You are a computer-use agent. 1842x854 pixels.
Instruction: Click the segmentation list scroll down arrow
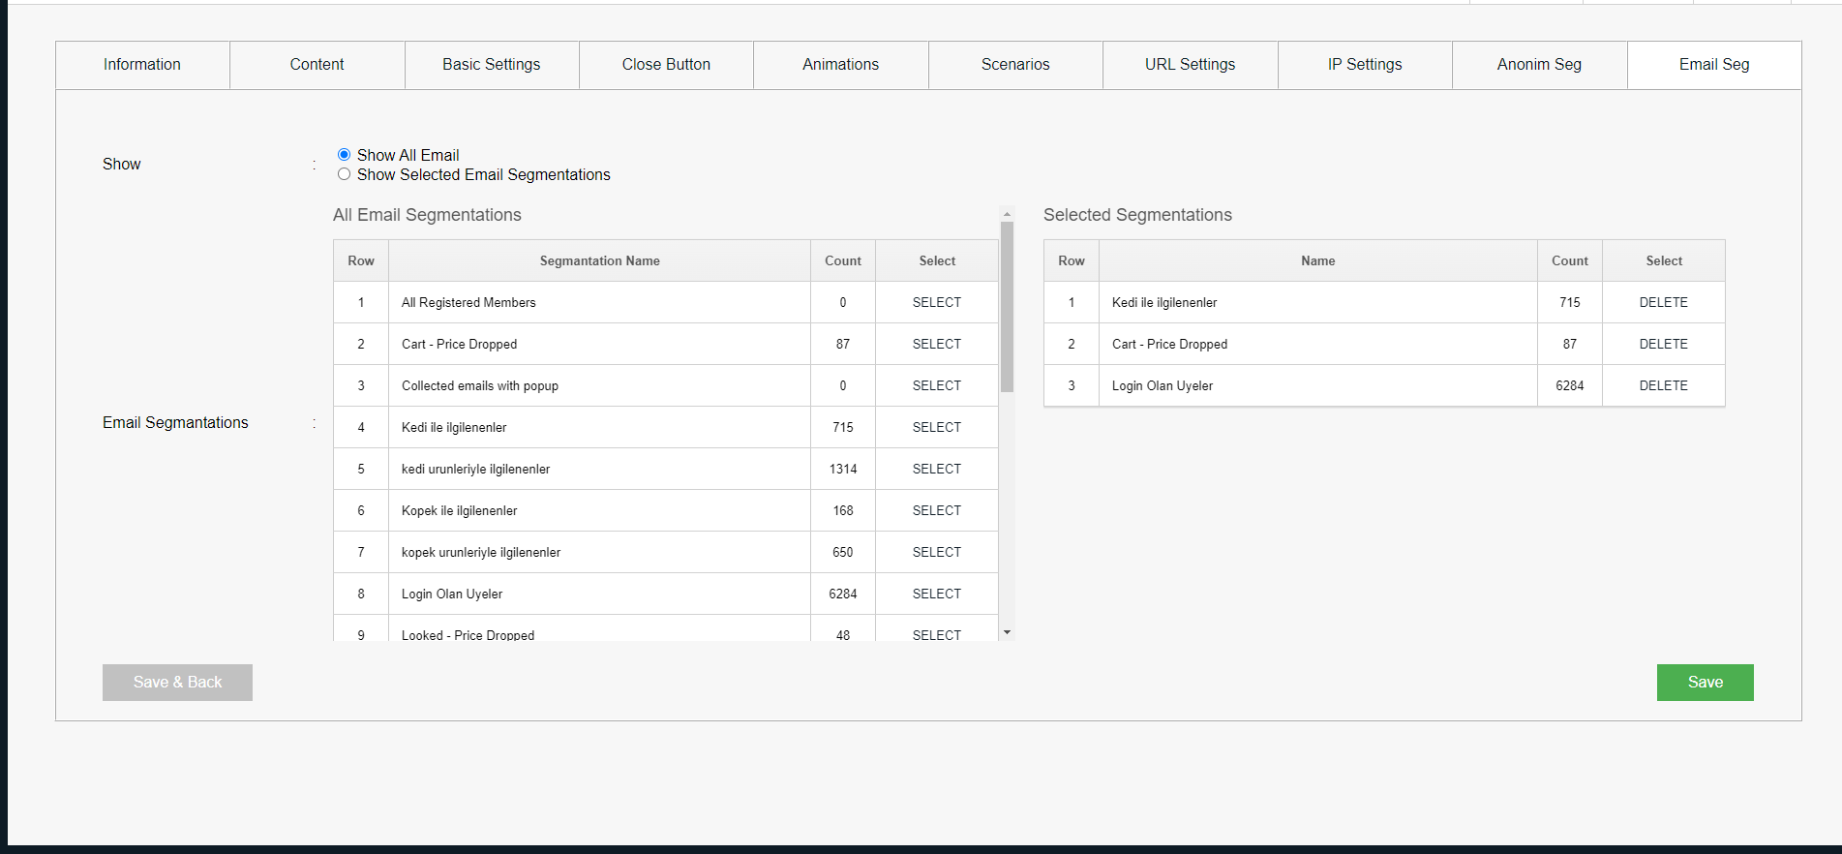(1007, 632)
